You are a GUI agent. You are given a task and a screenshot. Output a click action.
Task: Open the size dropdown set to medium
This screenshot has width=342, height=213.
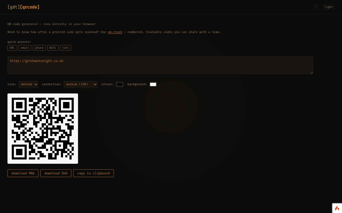[28, 84]
